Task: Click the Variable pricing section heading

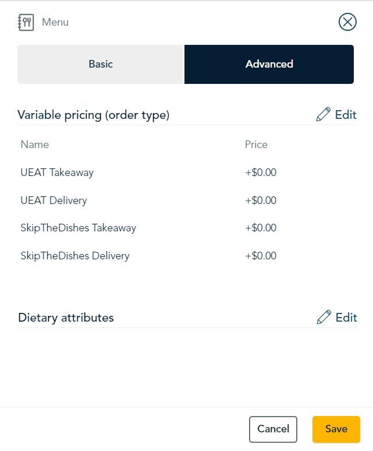Action: (x=94, y=115)
